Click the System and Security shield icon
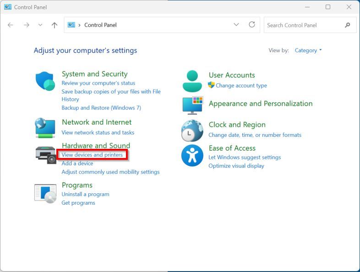 (x=45, y=82)
